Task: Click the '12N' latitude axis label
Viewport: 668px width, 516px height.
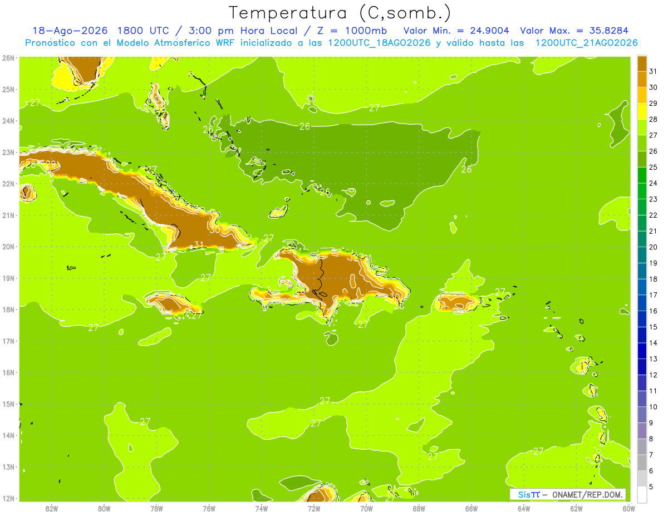Action: point(8,499)
